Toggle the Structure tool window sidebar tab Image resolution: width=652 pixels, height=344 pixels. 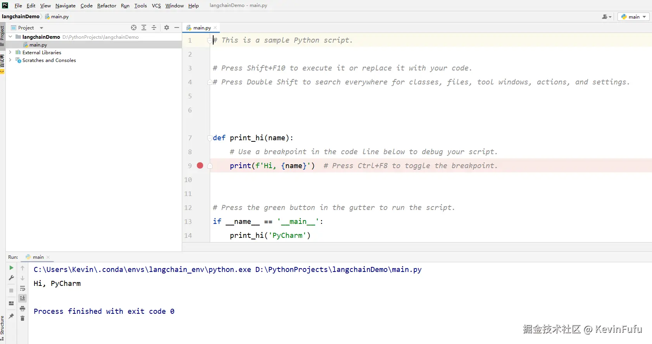(2, 328)
